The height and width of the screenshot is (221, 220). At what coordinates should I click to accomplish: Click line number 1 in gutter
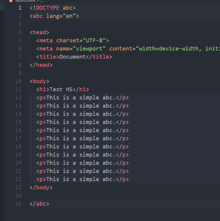20,8
